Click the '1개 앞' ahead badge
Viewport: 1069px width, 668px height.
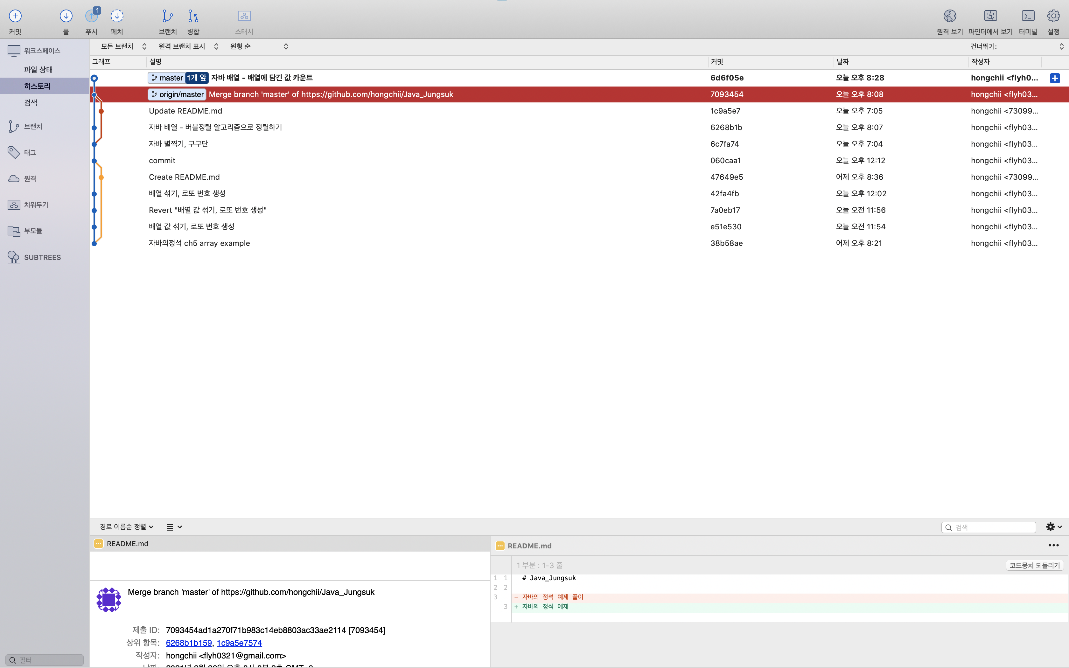pyautogui.click(x=197, y=78)
